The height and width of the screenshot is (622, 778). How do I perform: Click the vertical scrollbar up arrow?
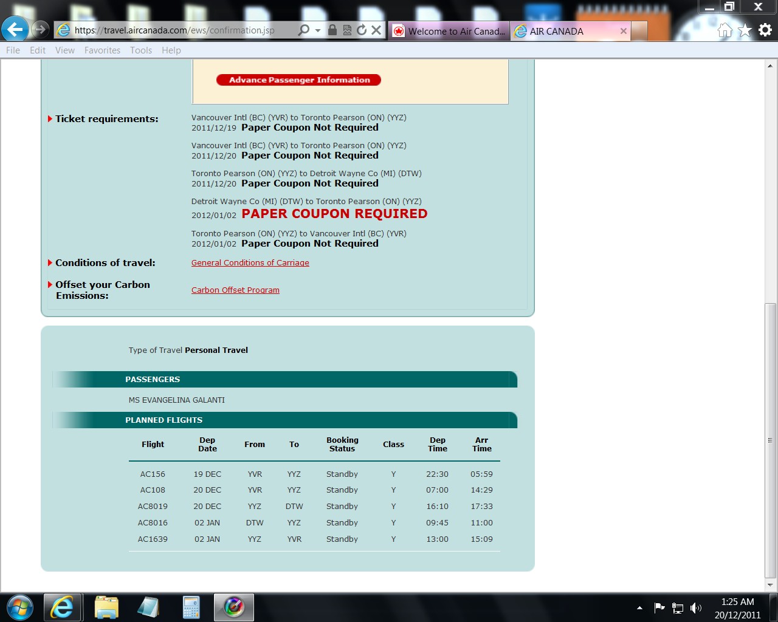771,66
